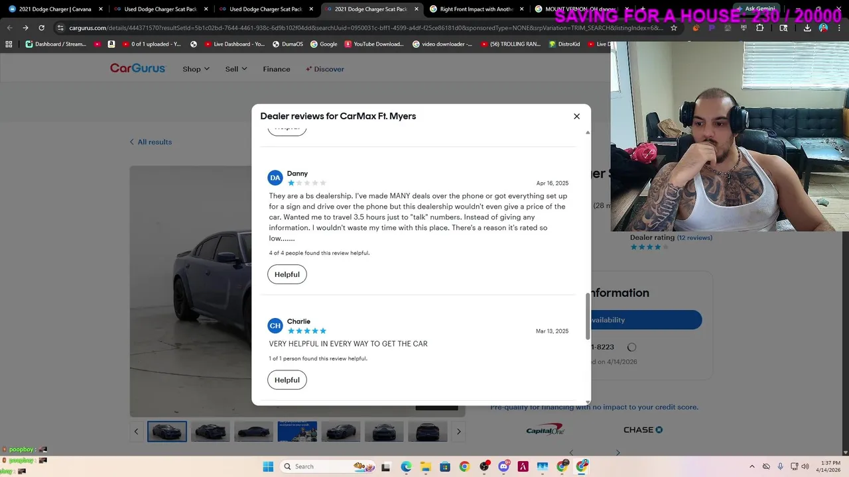The image size is (849, 477).
Task: Open the Google bookmark
Action: [x=323, y=44]
